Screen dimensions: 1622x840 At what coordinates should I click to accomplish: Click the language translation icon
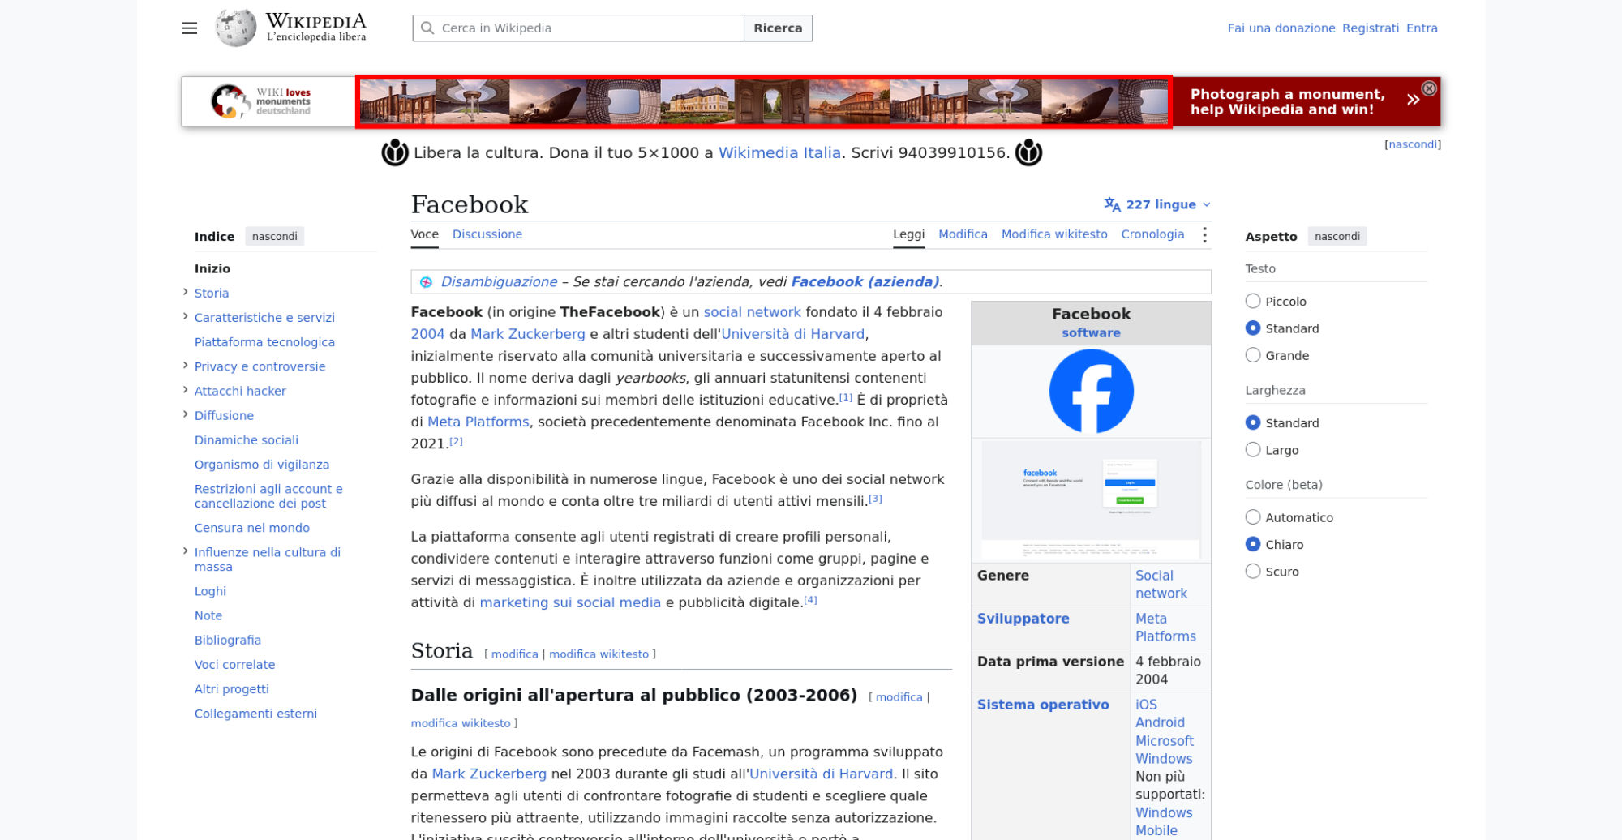[x=1112, y=204]
